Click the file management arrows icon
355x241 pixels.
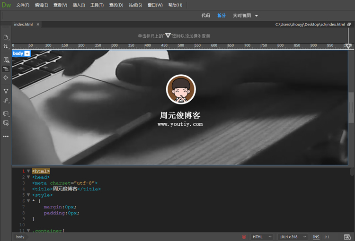(x=6, y=46)
